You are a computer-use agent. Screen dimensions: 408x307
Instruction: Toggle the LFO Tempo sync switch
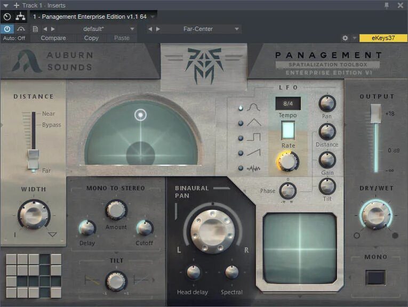[288, 130]
